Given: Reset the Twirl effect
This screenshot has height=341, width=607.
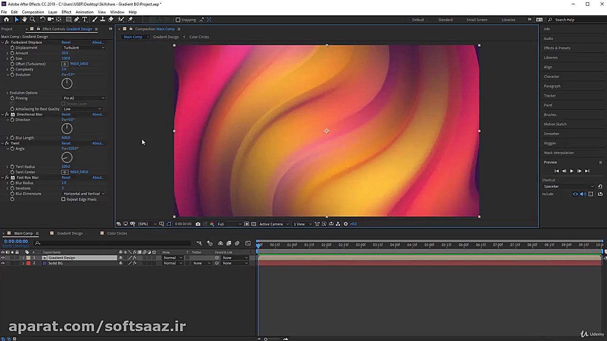Looking at the screenshot, I should pyautogui.click(x=66, y=143).
